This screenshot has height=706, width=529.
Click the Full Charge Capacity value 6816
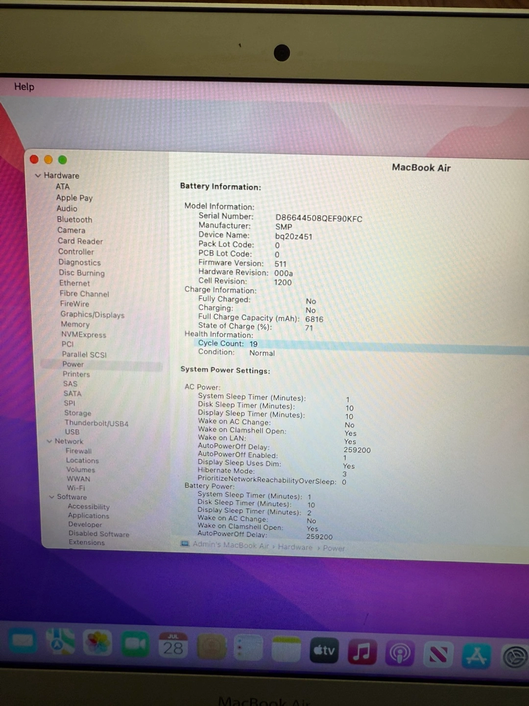tap(314, 319)
